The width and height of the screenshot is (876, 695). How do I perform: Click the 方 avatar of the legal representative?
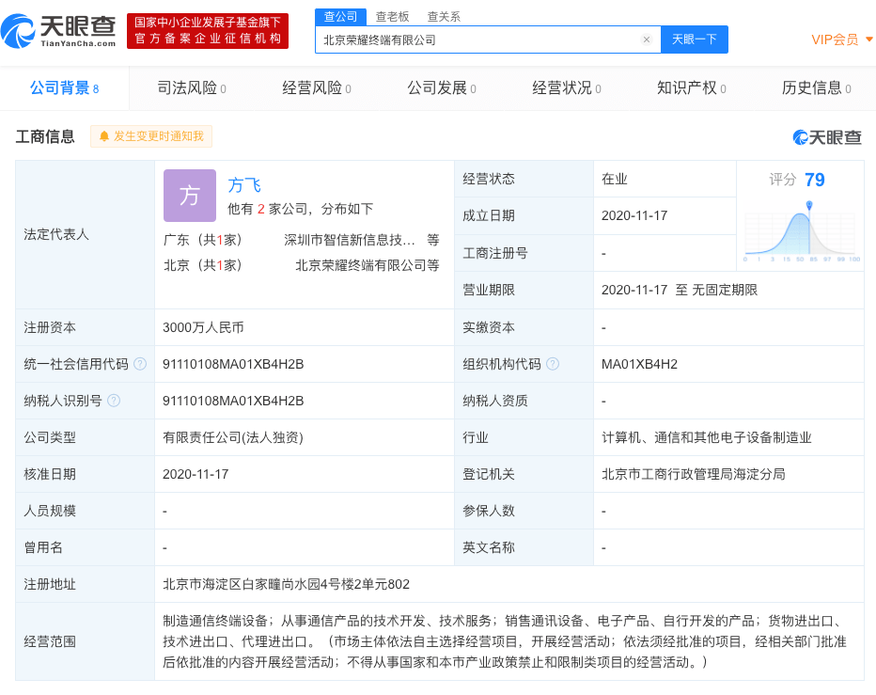[190, 197]
